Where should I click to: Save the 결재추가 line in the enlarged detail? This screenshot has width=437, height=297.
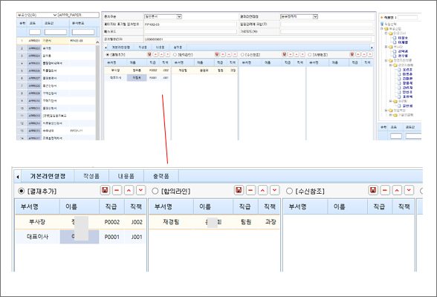[105, 190]
